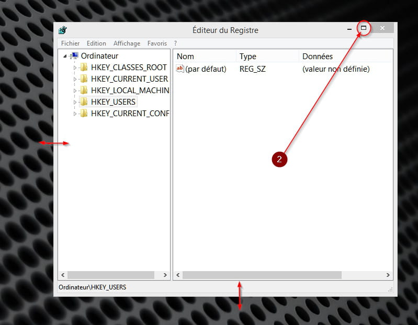Screen dimensions: 418x325
Task: Select the HKEY_CURRENT_CONFIG label
Action: [x=130, y=114]
